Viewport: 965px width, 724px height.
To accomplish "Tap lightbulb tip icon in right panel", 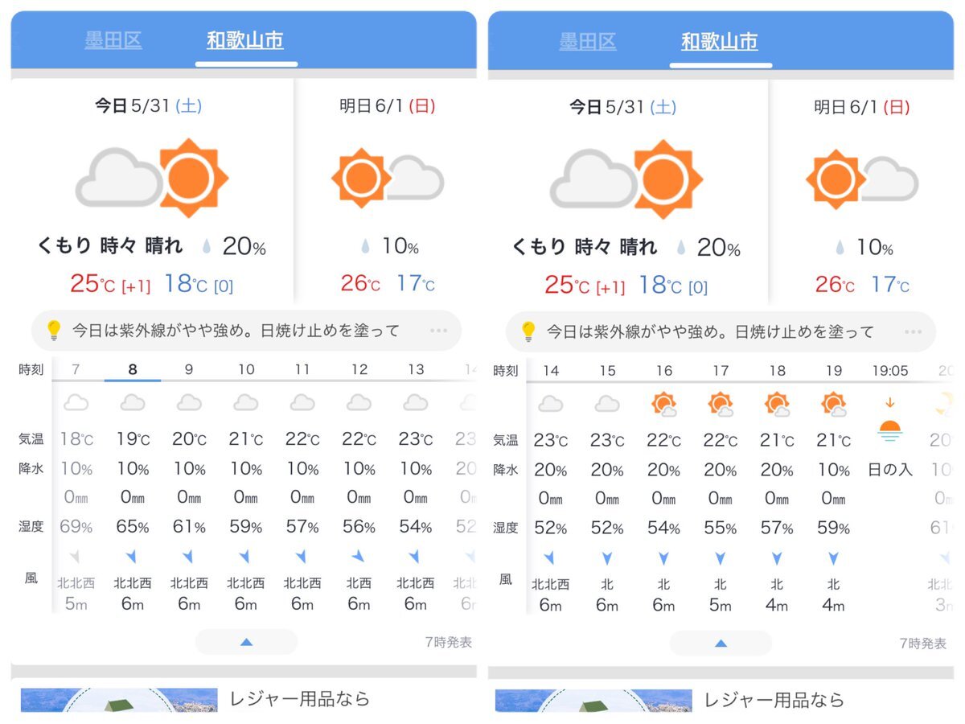I will (528, 330).
